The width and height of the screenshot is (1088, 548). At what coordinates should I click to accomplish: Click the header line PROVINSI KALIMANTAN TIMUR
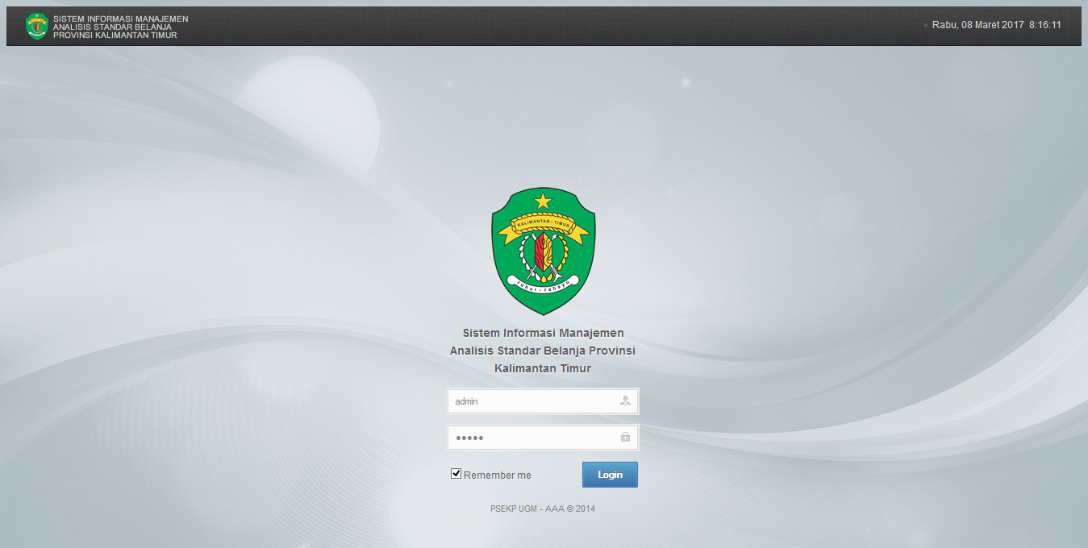[115, 35]
